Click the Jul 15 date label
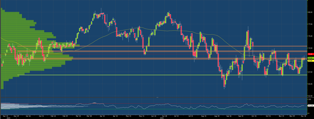 (x=177, y=116)
